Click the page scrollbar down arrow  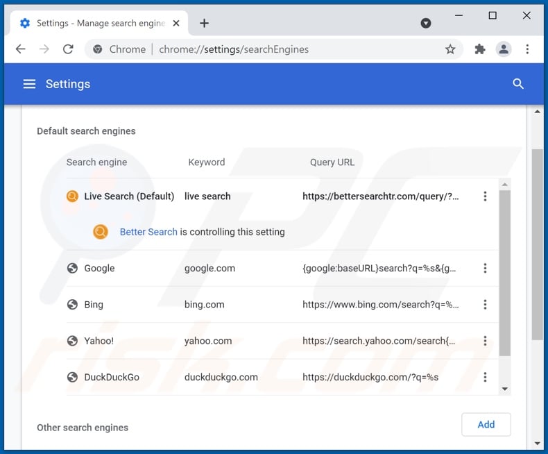(x=538, y=444)
